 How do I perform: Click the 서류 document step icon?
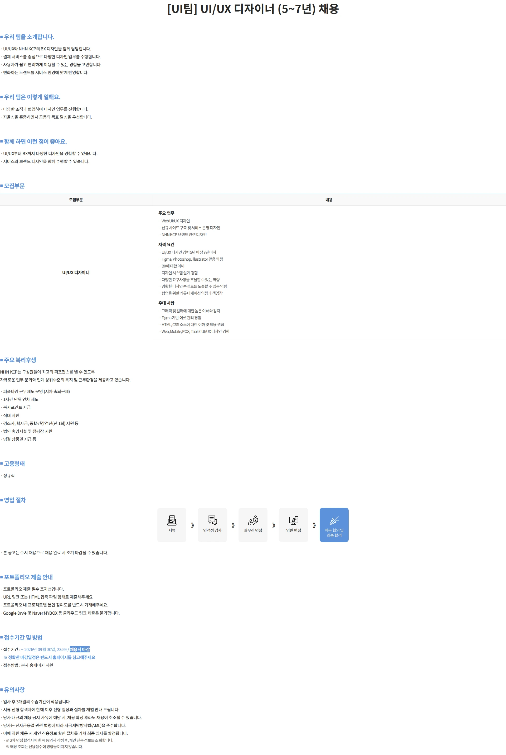[x=172, y=520]
